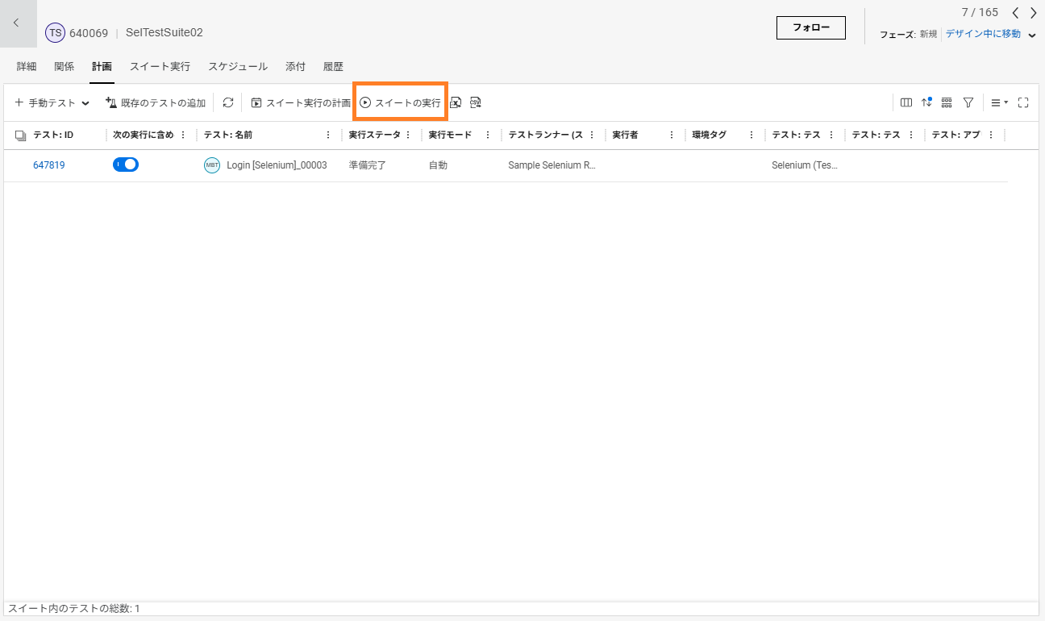Toggle include-in-next-run switch for test 647819
The height and width of the screenshot is (621, 1045).
click(126, 165)
